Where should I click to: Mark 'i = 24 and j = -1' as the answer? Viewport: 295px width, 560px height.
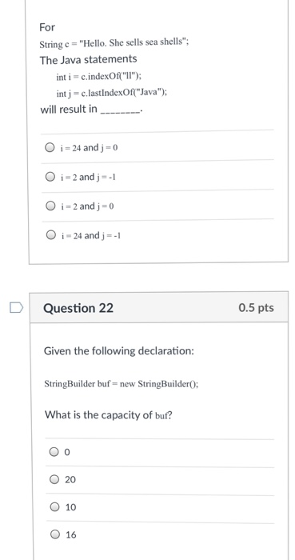50,235
